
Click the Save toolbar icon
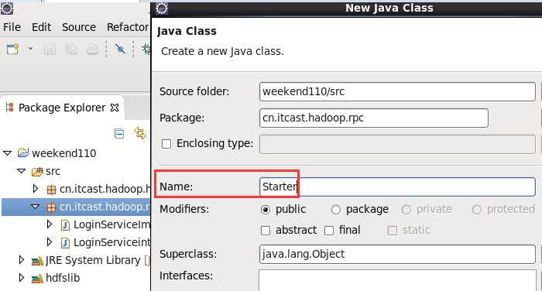[50, 50]
